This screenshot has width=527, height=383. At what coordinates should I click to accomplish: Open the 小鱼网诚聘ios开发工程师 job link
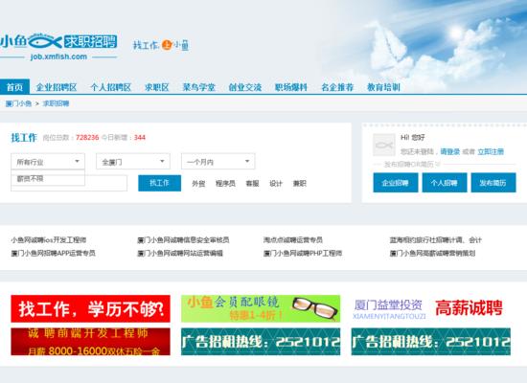49,240
